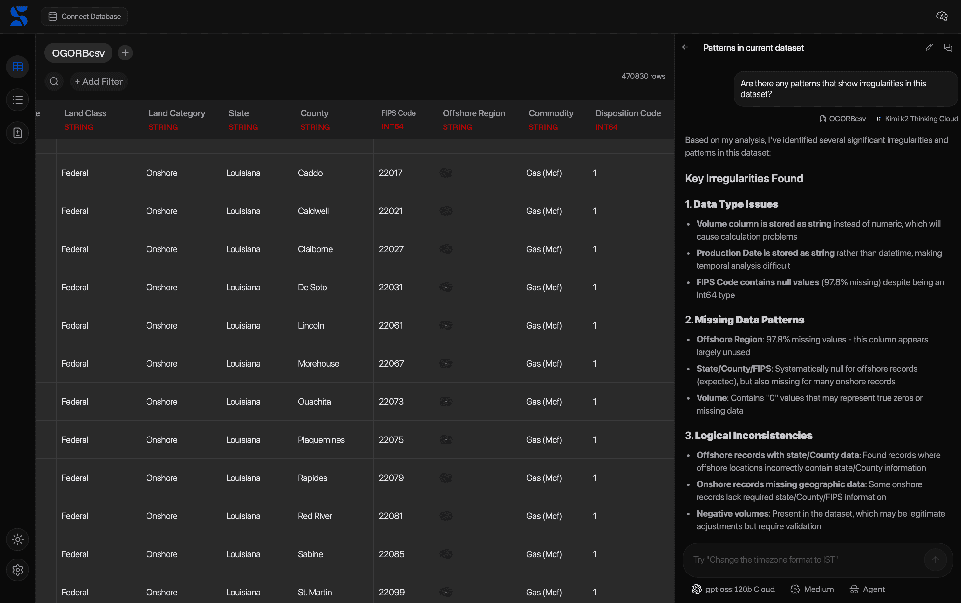Switch the Agent mode selector
Image resolution: width=961 pixels, height=603 pixels.
867,589
